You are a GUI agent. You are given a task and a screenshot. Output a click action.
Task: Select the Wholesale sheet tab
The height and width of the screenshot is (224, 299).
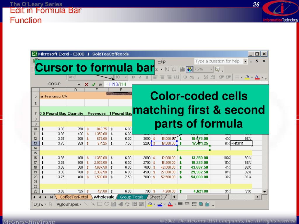point(104,197)
